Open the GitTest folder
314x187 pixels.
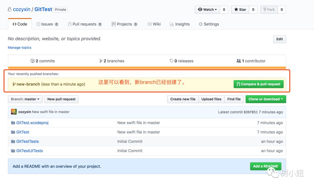pyautogui.click(x=23, y=132)
